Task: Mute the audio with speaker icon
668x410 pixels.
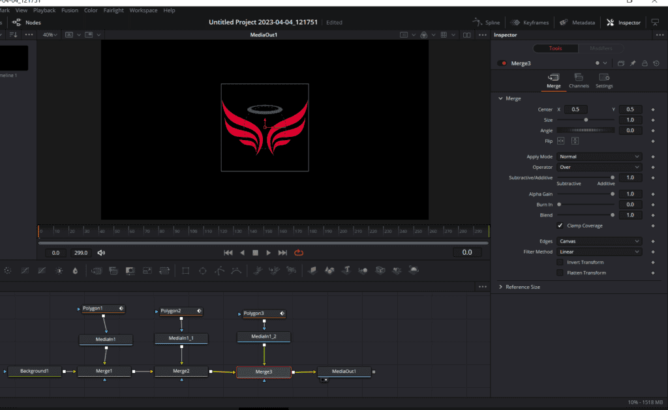Action: click(101, 253)
